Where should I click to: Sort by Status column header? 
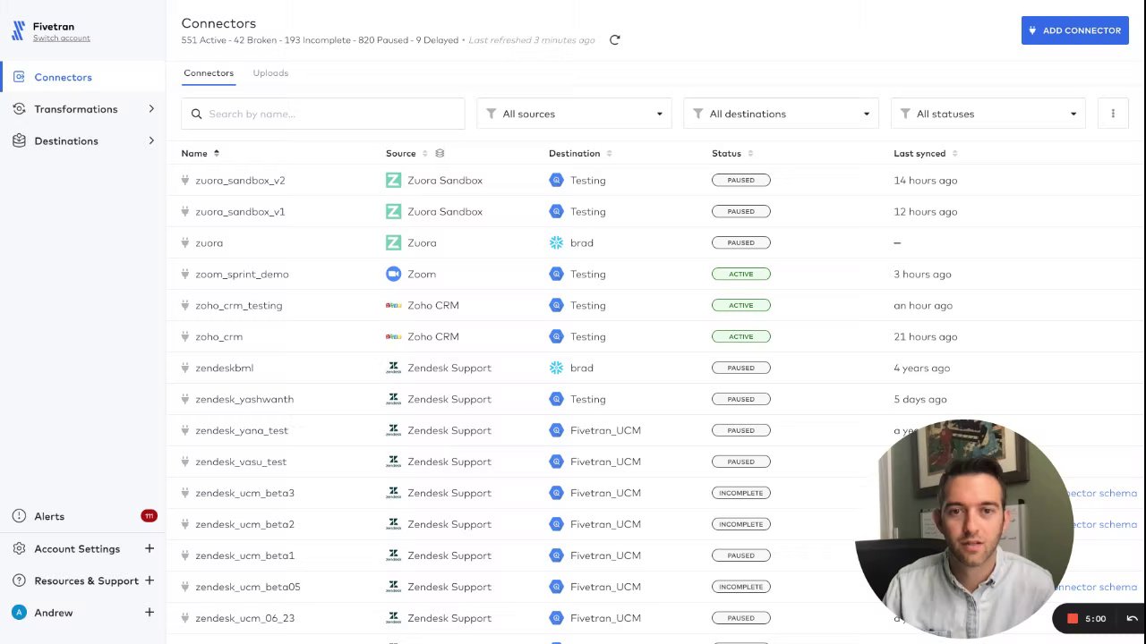coord(731,153)
